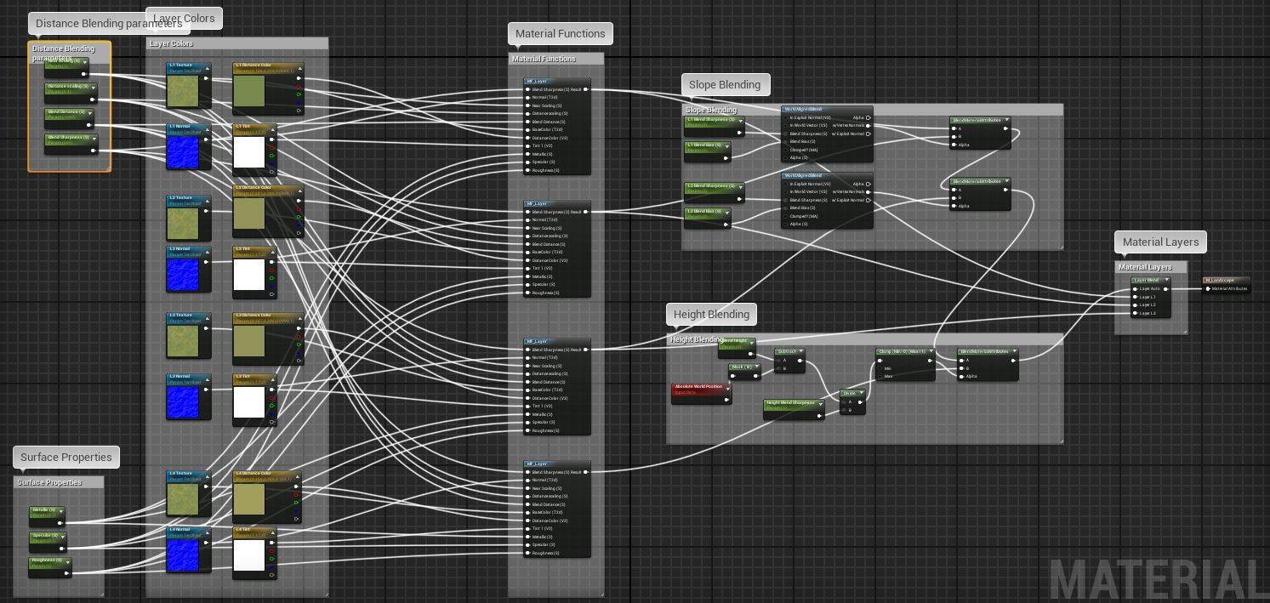Toggle the Mask (R) node collapse arrow

[x=756, y=367]
